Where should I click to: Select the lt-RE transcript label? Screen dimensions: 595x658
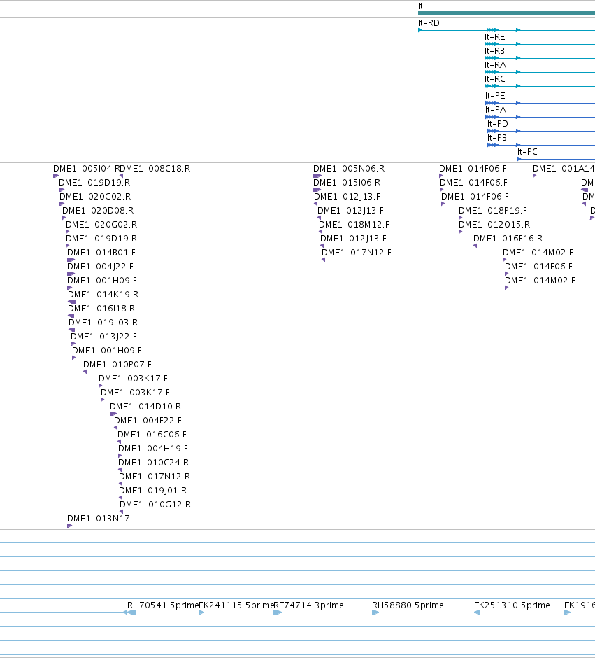point(495,37)
